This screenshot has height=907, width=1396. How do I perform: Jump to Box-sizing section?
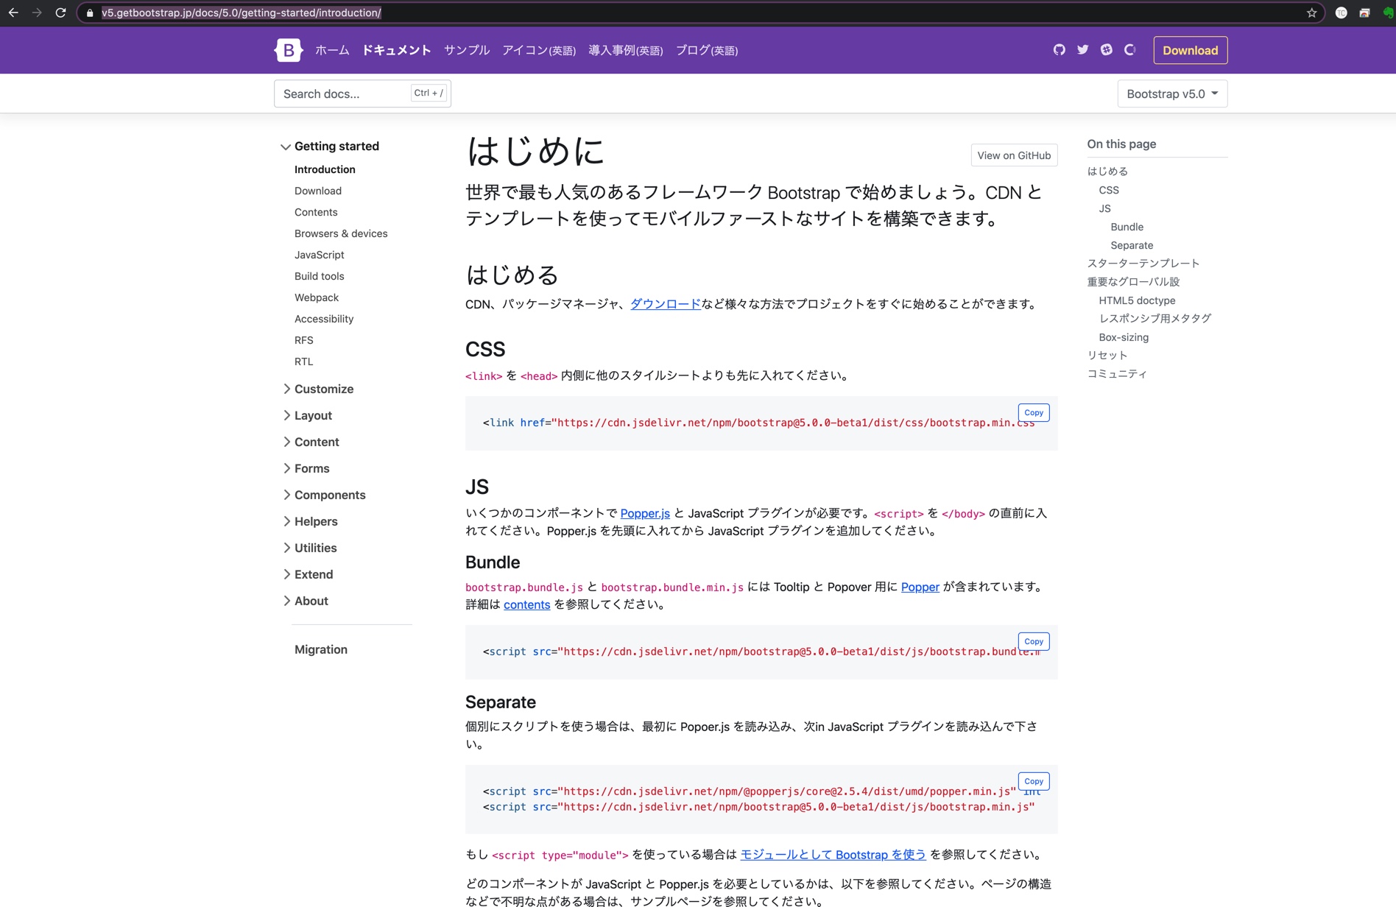(x=1124, y=337)
